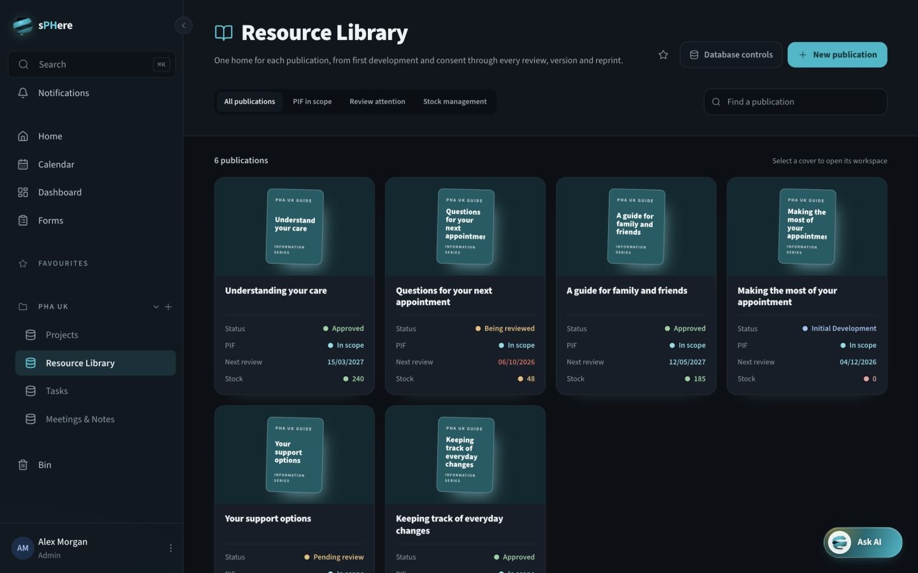The image size is (918, 573).
Task: Open the Dashboard page
Action: [x=92, y=192]
